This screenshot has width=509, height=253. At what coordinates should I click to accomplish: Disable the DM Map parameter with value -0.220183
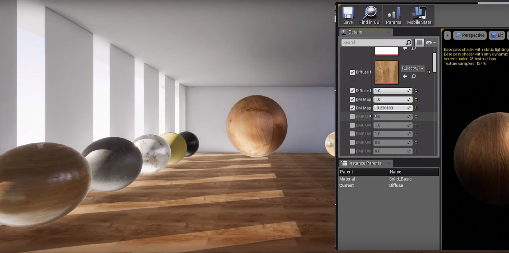click(352, 108)
